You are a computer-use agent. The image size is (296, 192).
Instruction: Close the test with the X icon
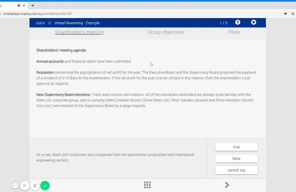coord(254,22)
